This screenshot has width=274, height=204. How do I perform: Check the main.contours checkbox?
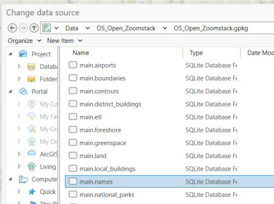click(x=73, y=91)
